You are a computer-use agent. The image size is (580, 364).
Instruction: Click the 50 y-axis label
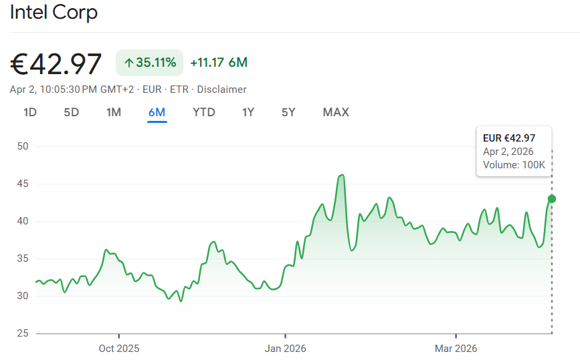pyautogui.click(x=23, y=146)
